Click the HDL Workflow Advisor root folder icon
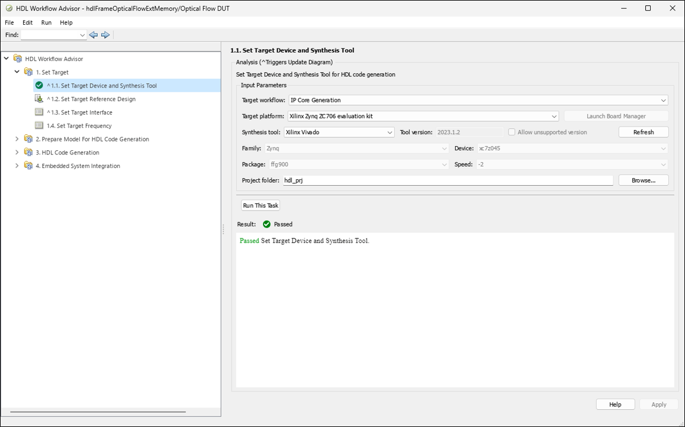Screen dimensions: 685x427 pos(18,59)
